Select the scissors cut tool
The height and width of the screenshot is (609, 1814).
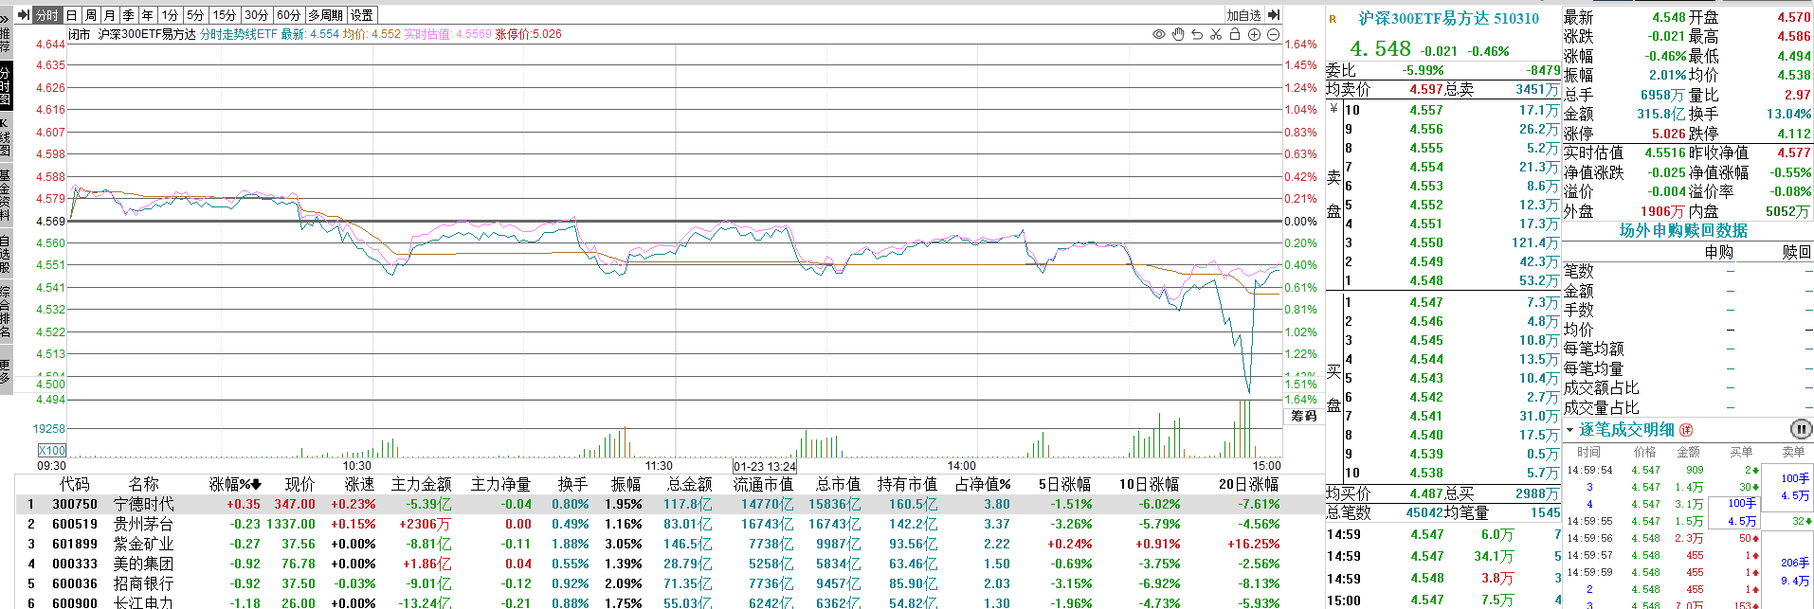pyautogui.click(x=1216, y=35)
